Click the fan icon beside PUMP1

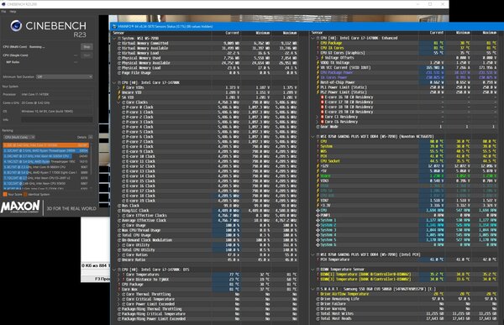[x=318, y=215]
